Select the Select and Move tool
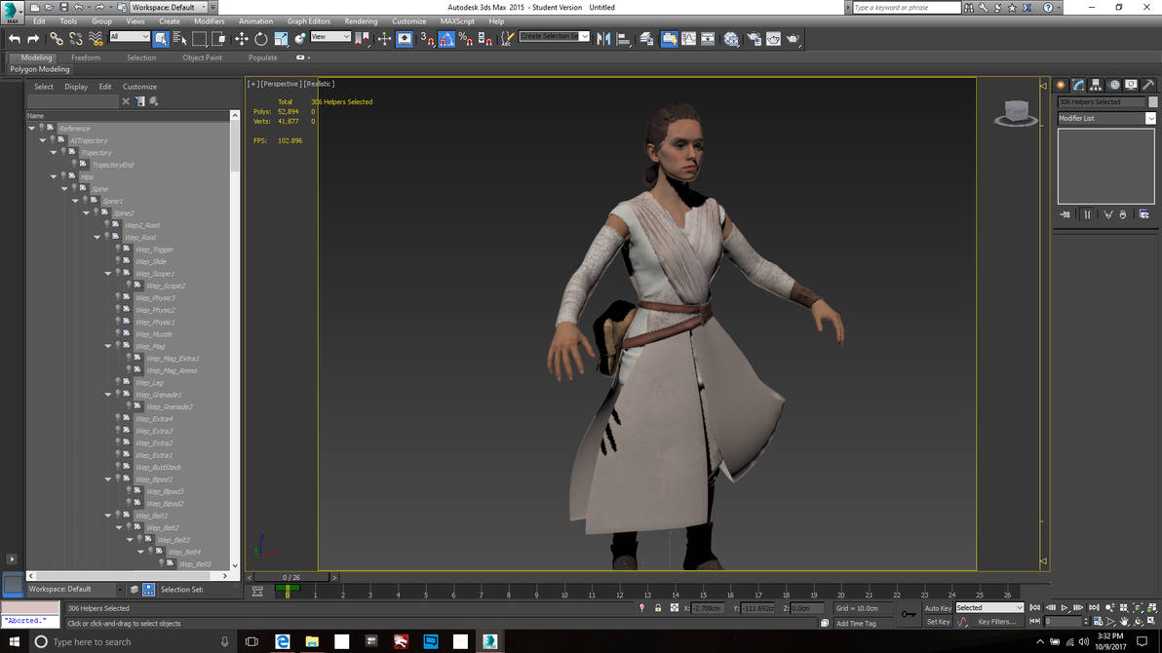Image resolution: width=1162 pixels, height=653 pixels. tap(242, 39)
